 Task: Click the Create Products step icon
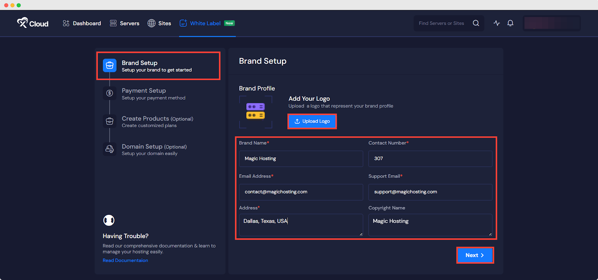click(x=110, y=121)
